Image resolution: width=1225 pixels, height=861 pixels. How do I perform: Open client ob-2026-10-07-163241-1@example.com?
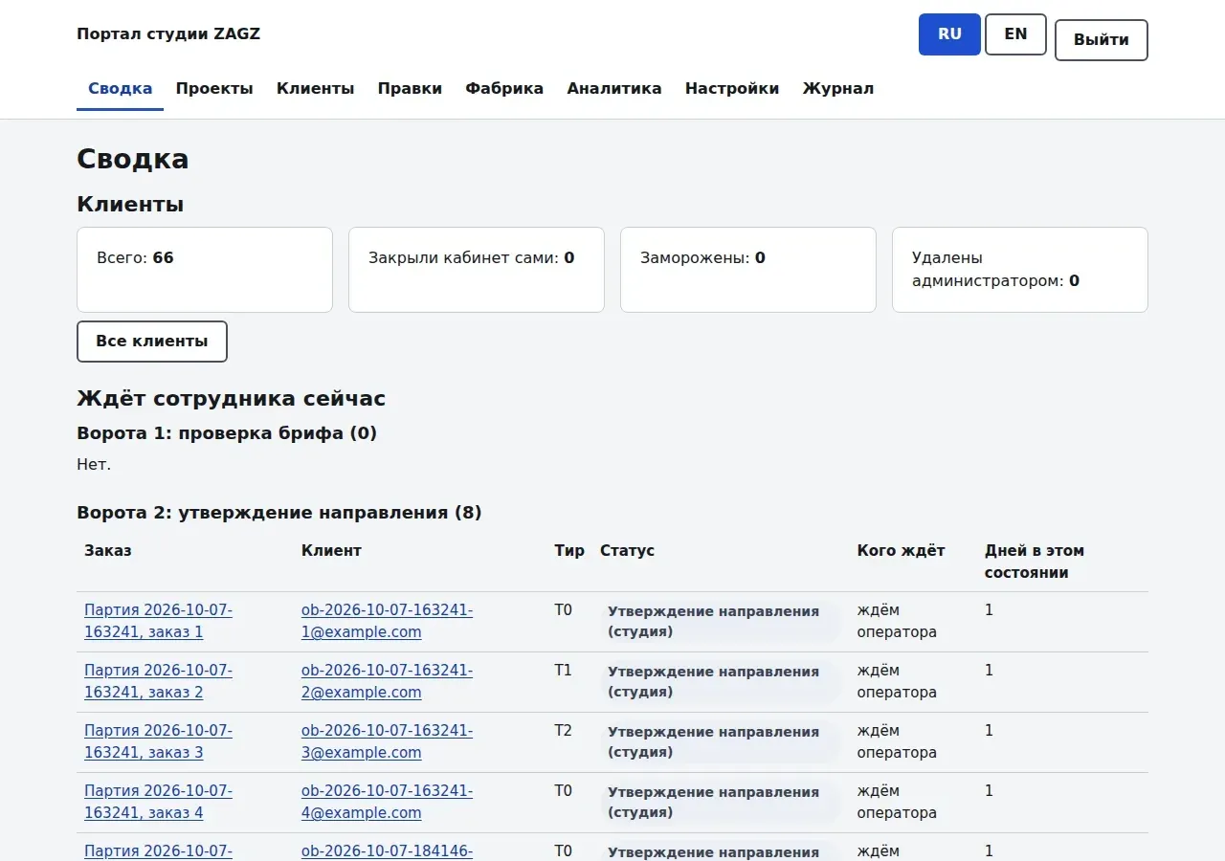[x=387, y=621]
